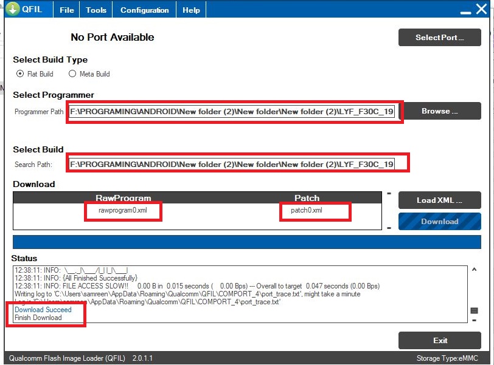Click the Patch column header
This screenshot has height=365, width=494.
pos(307,198)
